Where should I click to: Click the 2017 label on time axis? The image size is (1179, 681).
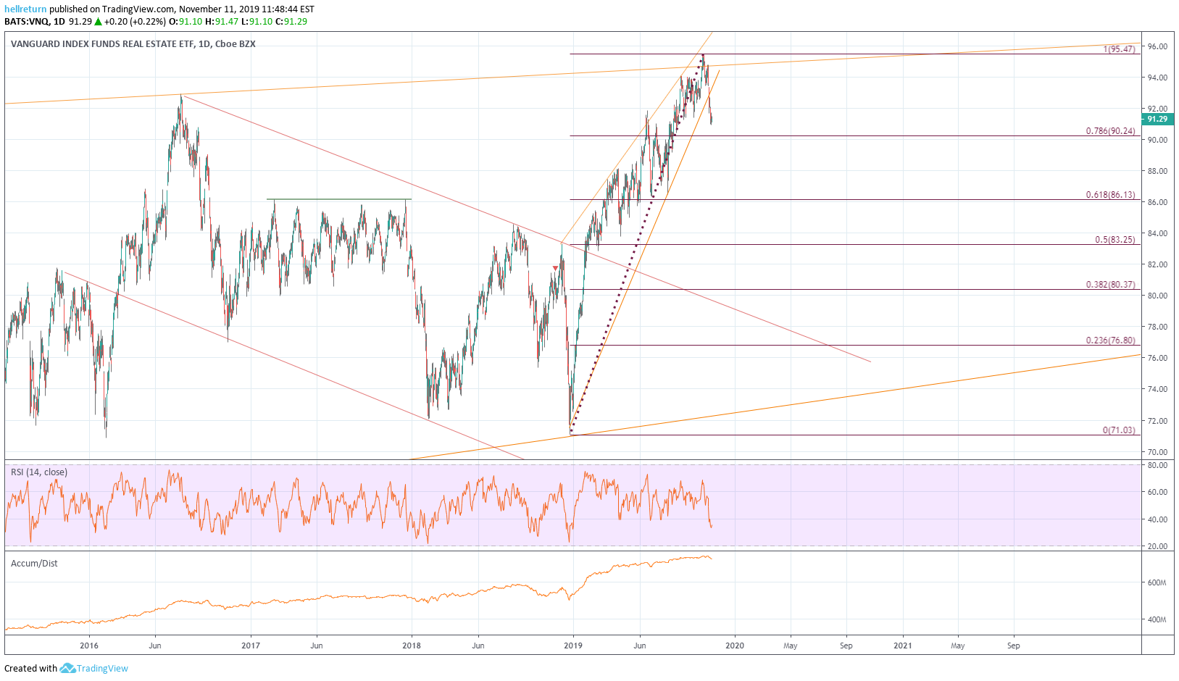pyautogui.click(x=251, y=646)
